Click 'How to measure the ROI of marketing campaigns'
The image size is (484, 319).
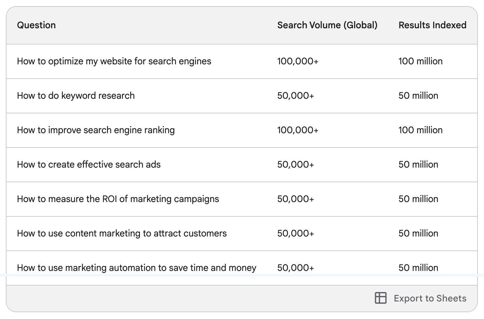coord(118,199)
